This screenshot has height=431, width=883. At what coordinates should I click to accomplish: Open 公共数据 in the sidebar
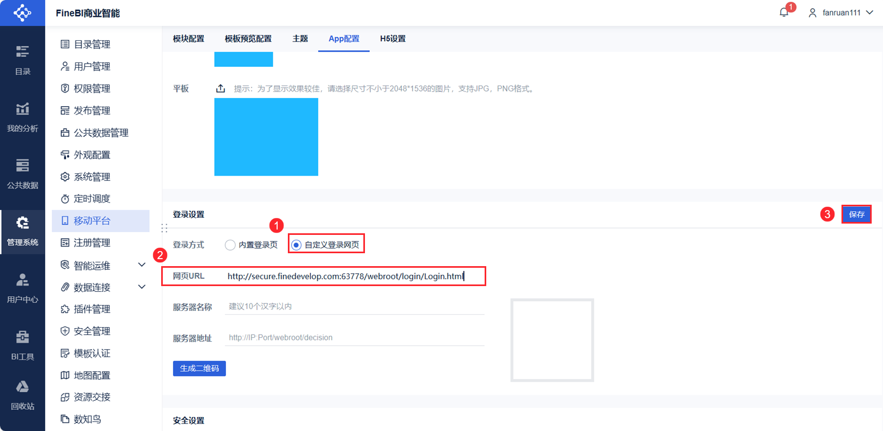pyautogui.click(x=22, y=174)
